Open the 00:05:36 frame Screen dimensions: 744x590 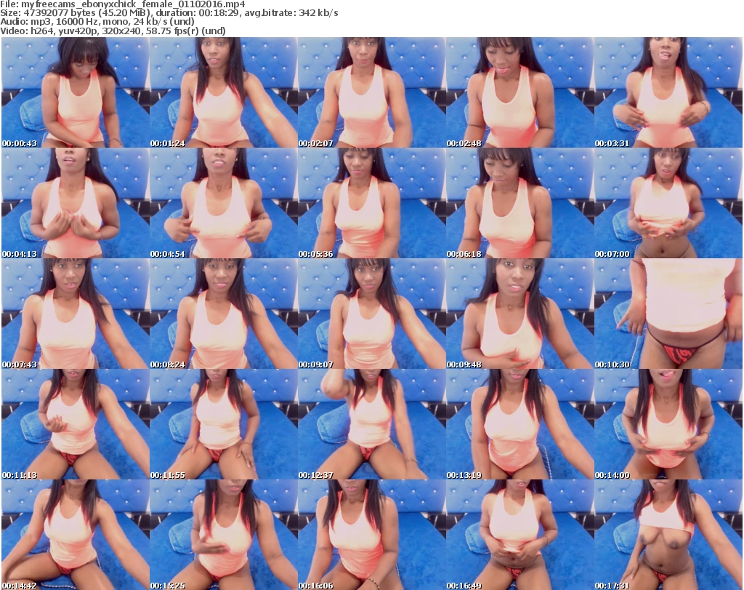click(371, 203)
